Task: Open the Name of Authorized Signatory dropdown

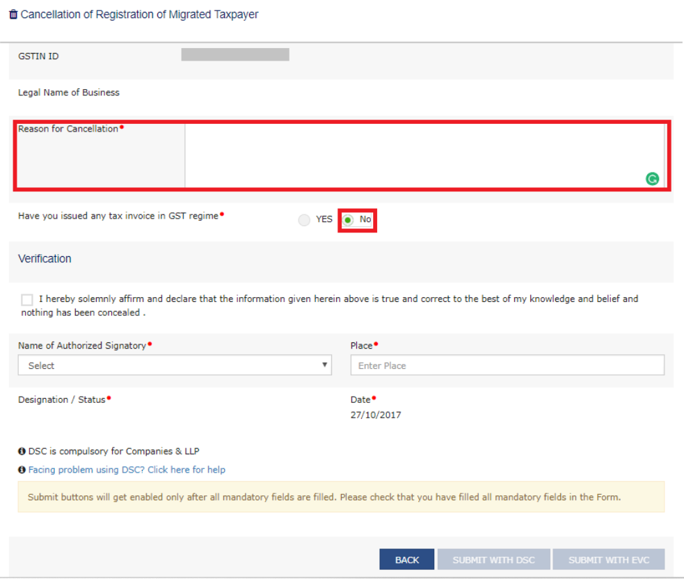Action: click(x=175, y=365)
